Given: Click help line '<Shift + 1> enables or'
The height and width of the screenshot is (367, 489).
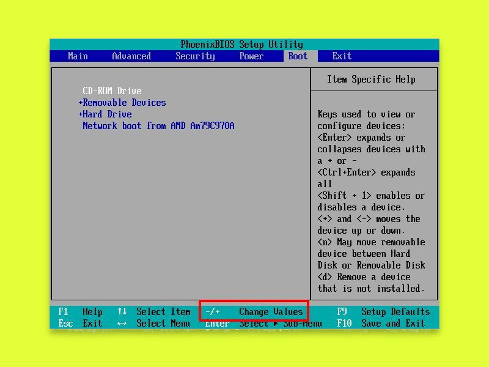Looking at the screenshot, I should click(x=371, y=196).
